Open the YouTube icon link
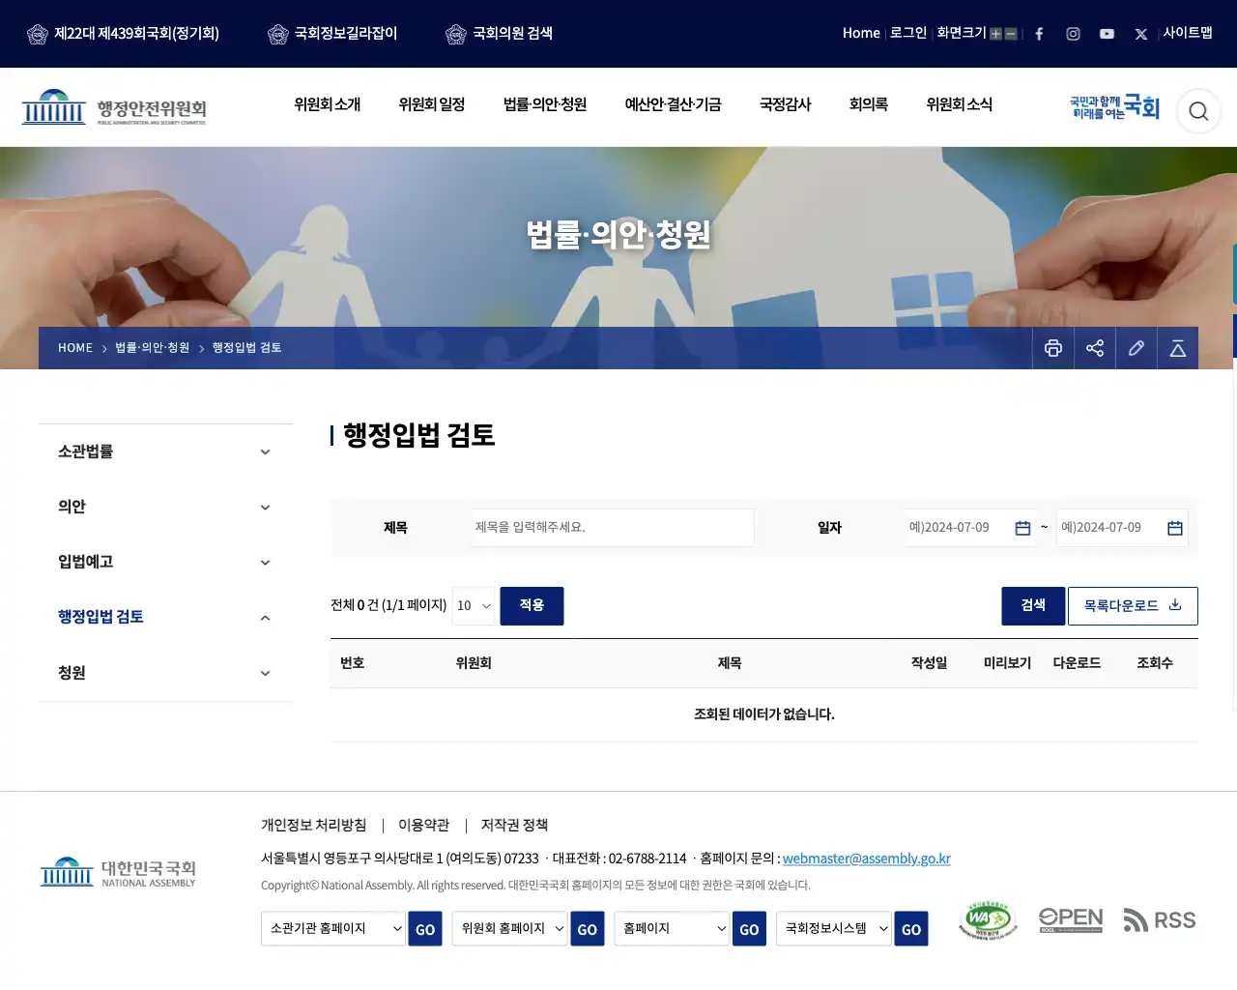Screen dimensions: 1237x990 (x=1107, y=34)
